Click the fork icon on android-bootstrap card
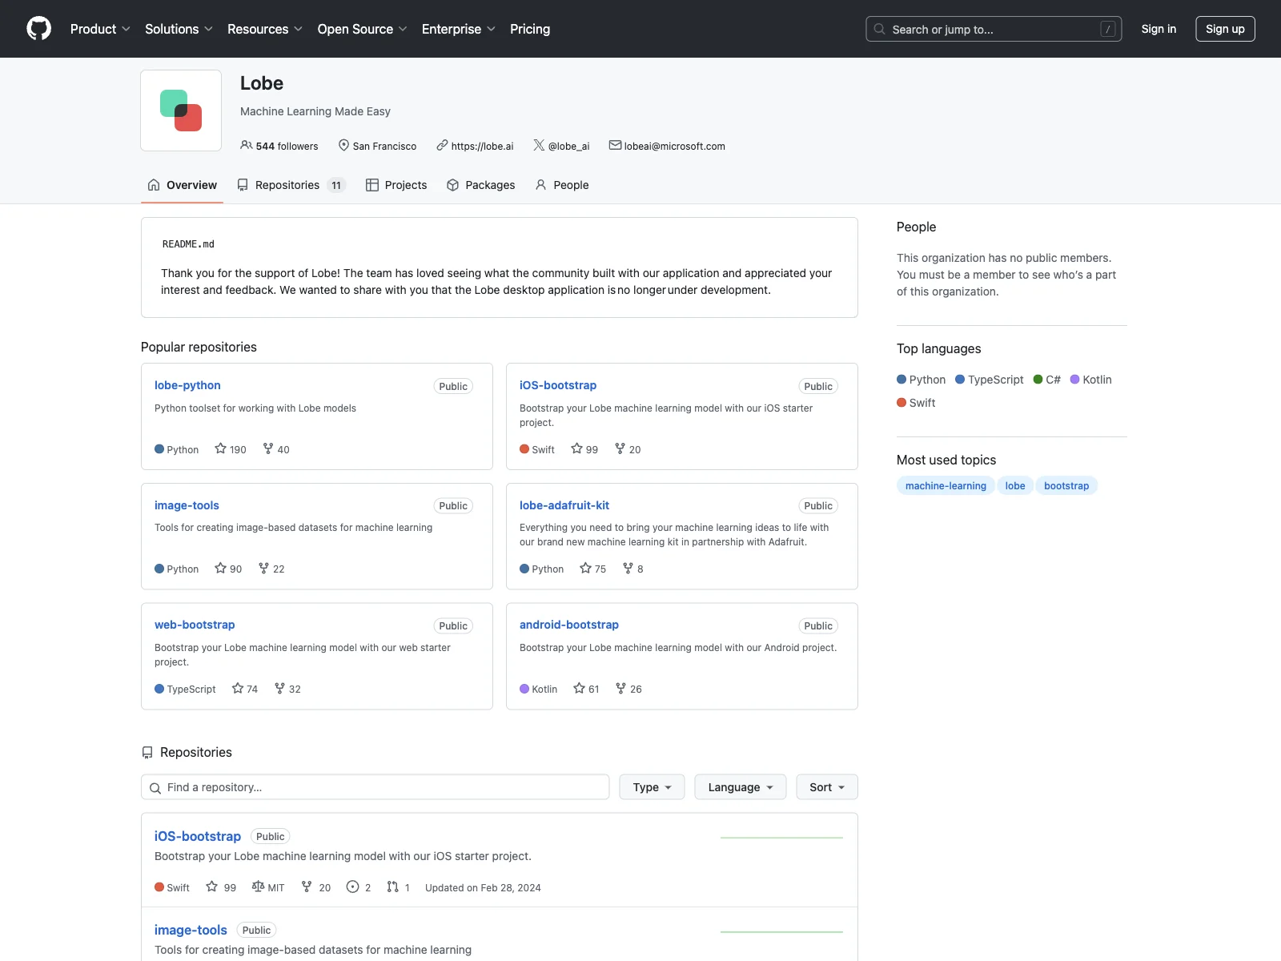Image resolution: width=1281 pixels, height=961 pixels. [x=620, y=688]
